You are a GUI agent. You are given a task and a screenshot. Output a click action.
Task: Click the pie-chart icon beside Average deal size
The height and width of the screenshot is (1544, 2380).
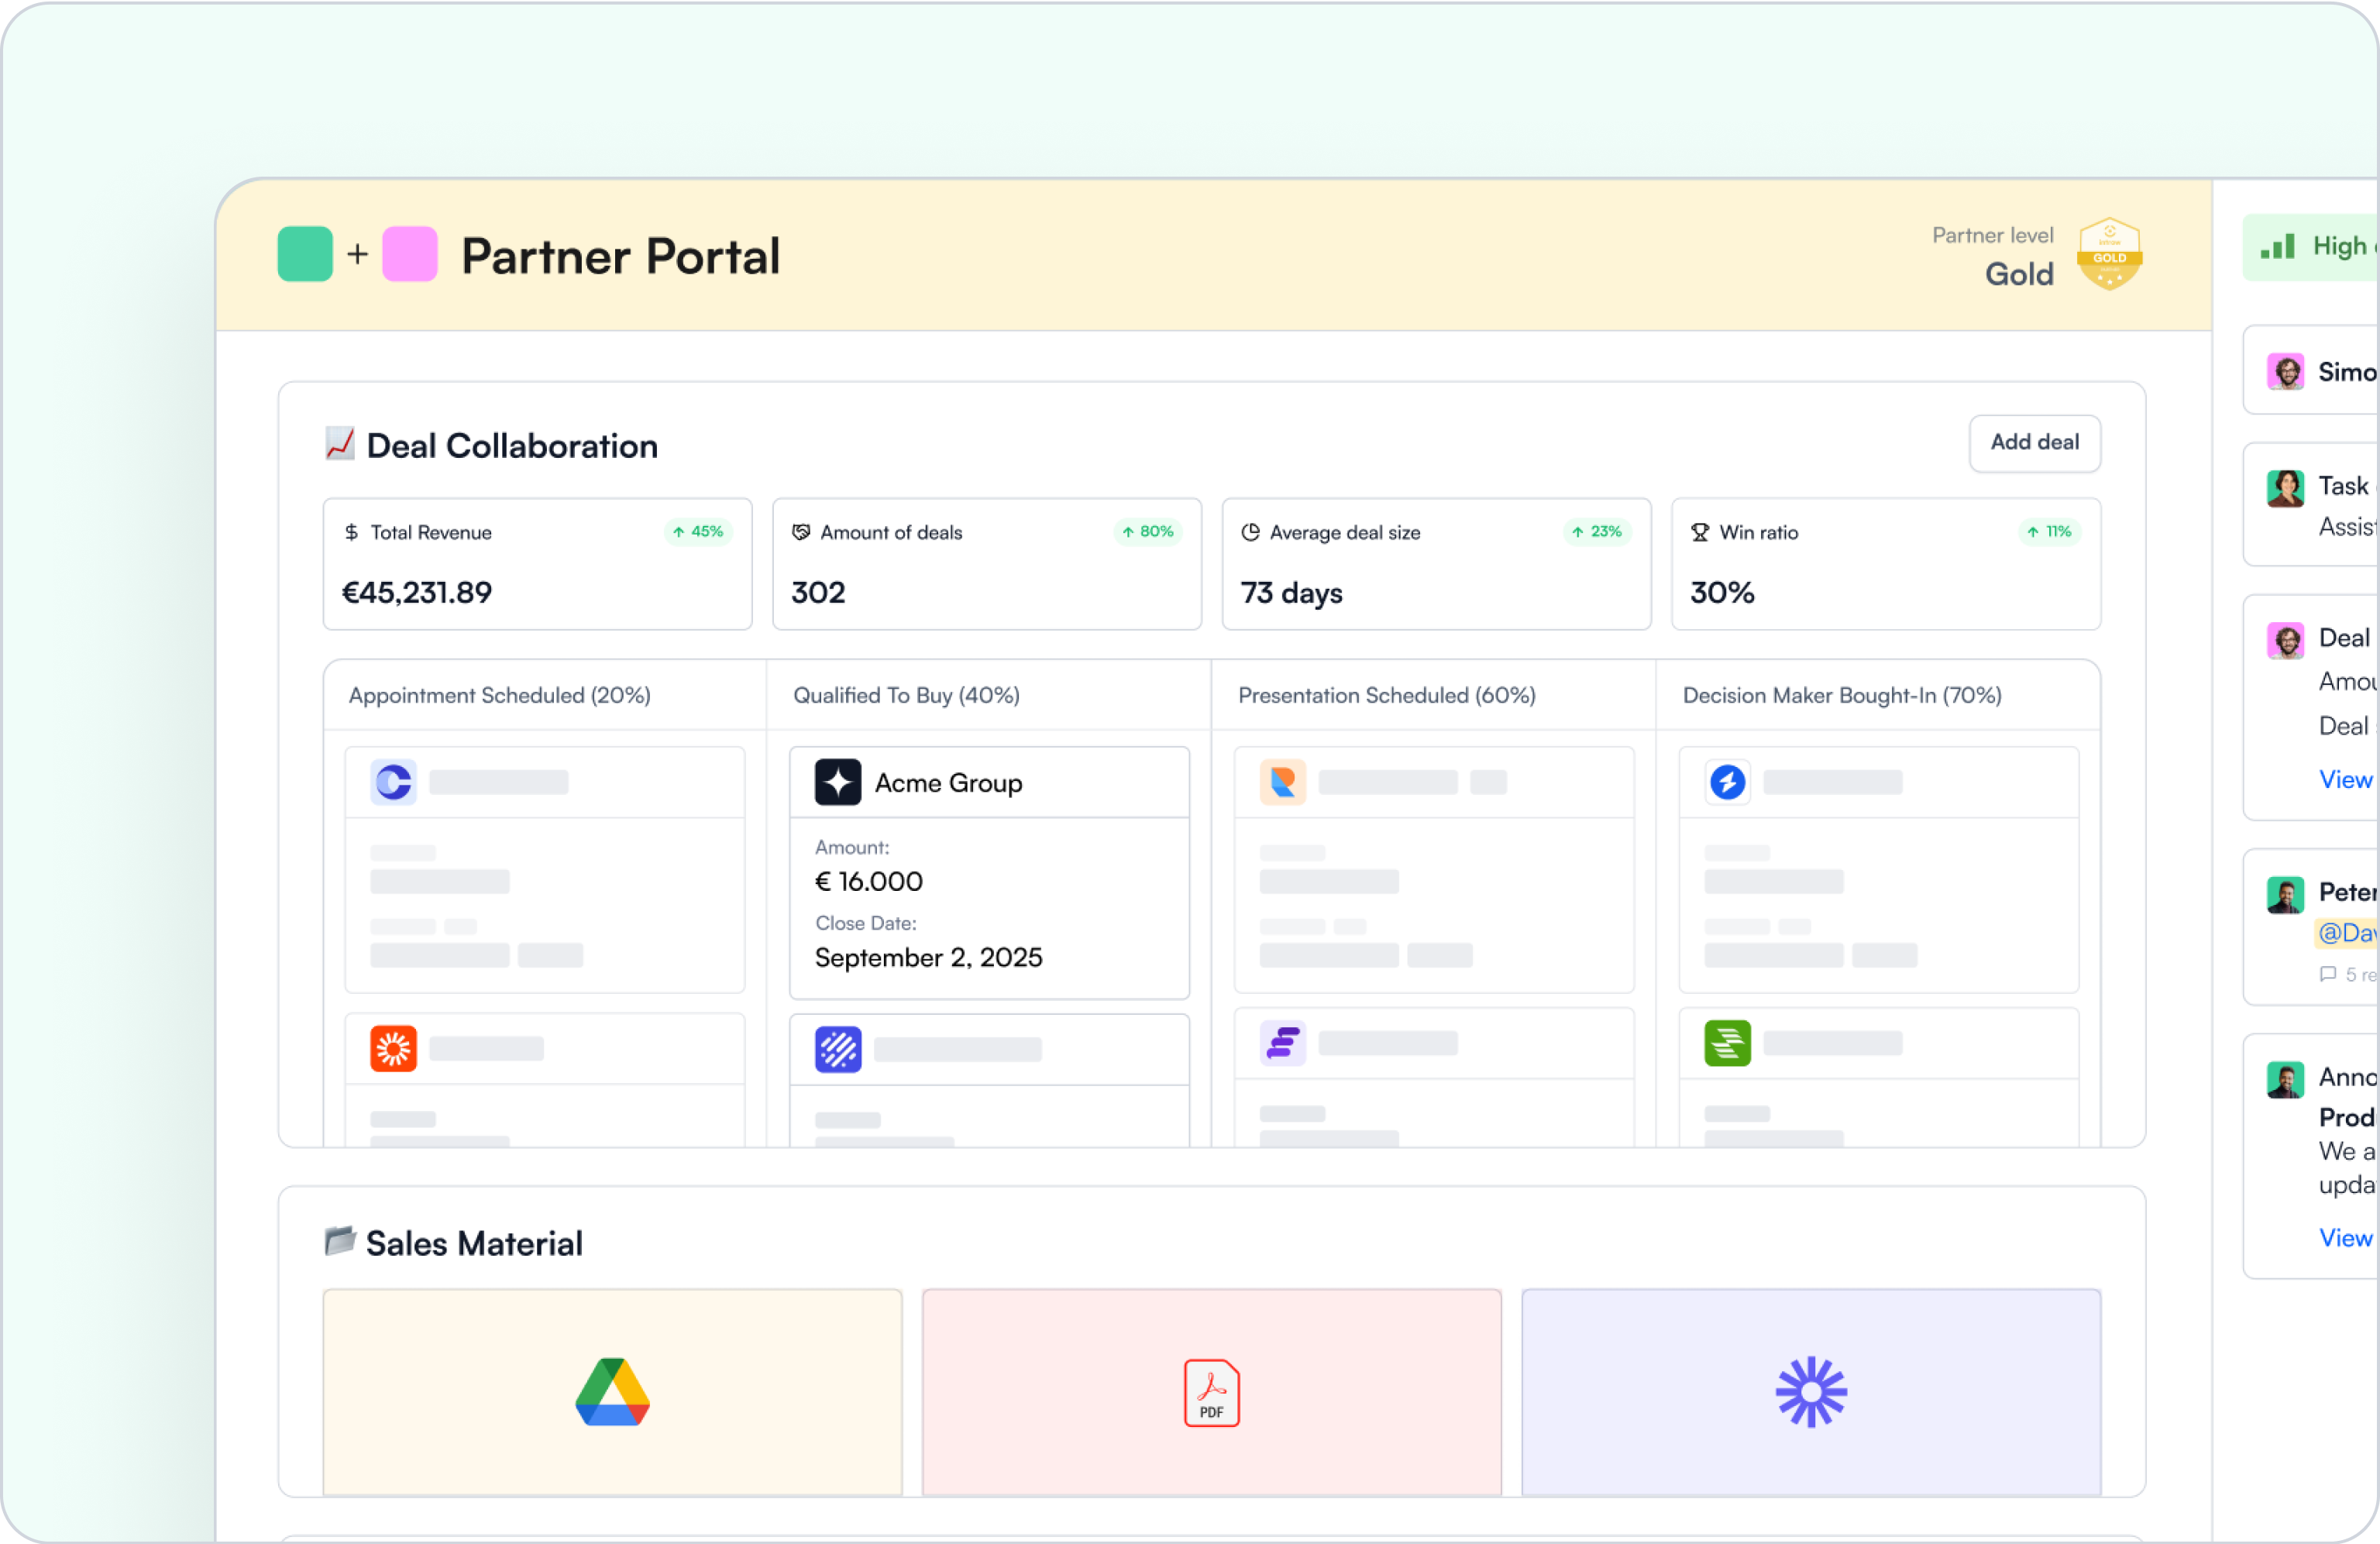click(x=1250, y=532)
